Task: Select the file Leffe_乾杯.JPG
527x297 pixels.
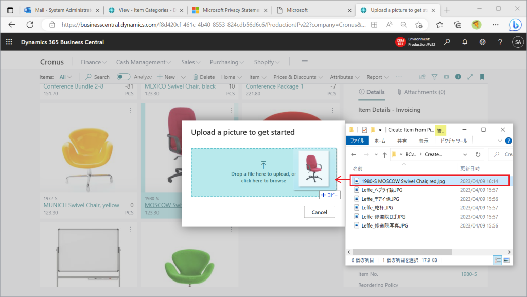Action: click(377, 207)
